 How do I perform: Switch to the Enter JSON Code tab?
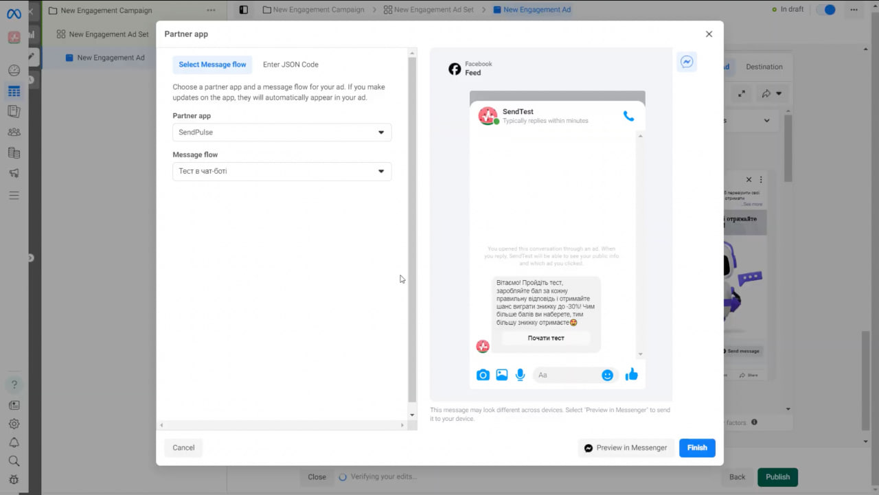pos(290,65)
